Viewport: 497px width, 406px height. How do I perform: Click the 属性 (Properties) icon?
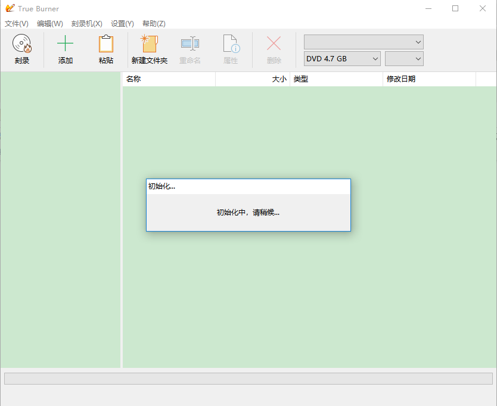point(231,43)
